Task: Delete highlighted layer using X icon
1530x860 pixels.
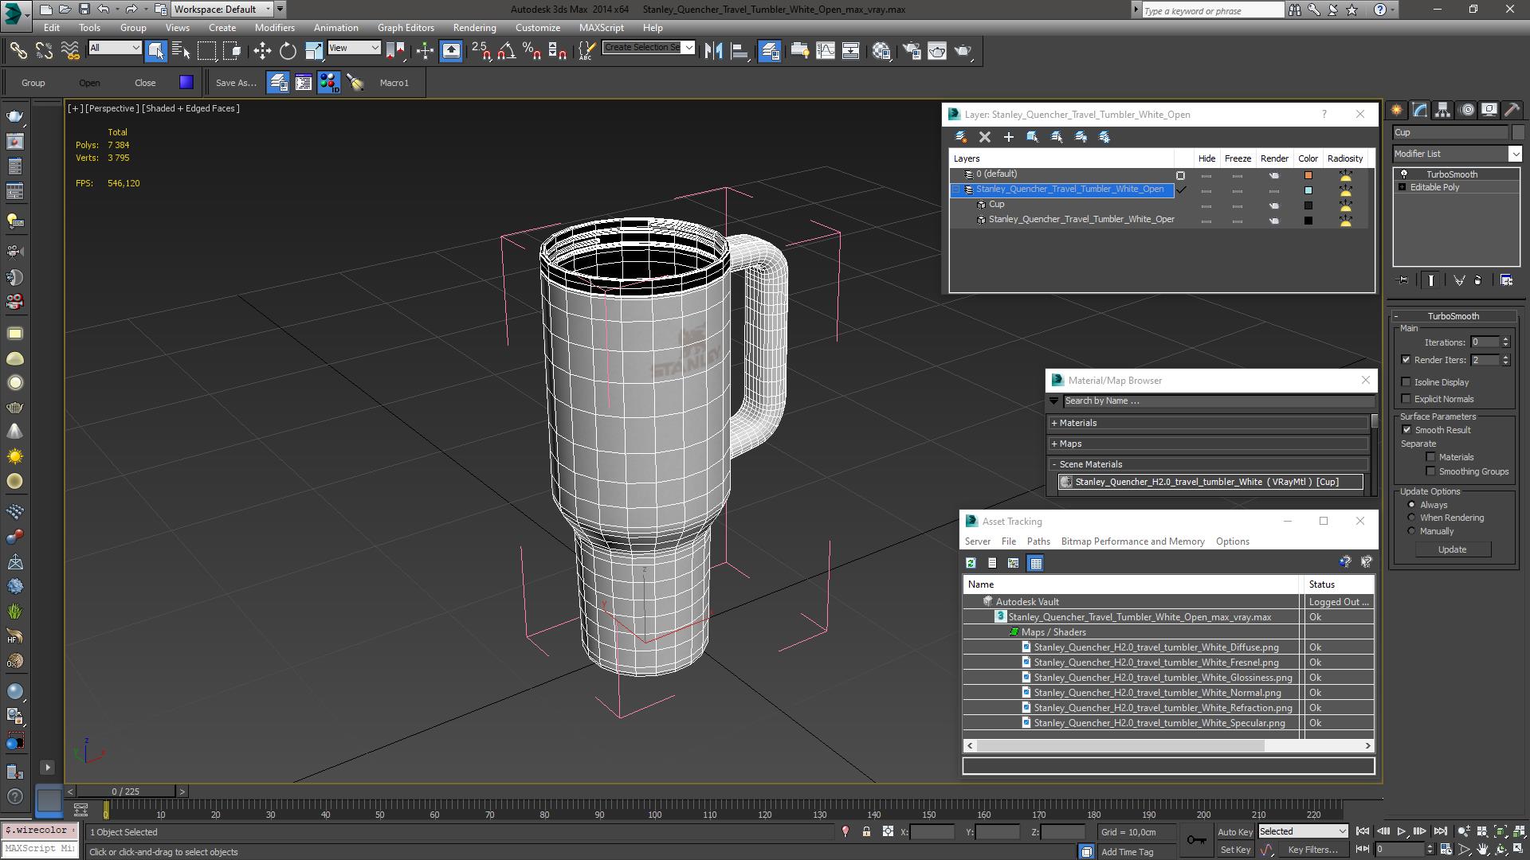Action: 985,137
